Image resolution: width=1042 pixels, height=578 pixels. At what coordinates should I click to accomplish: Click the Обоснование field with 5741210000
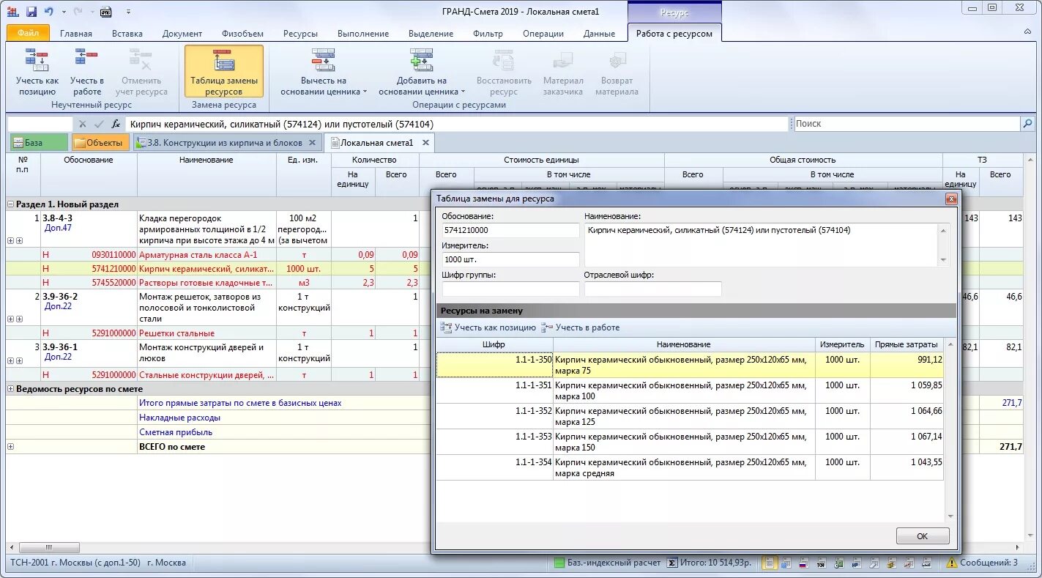click(x=510, y=230)
